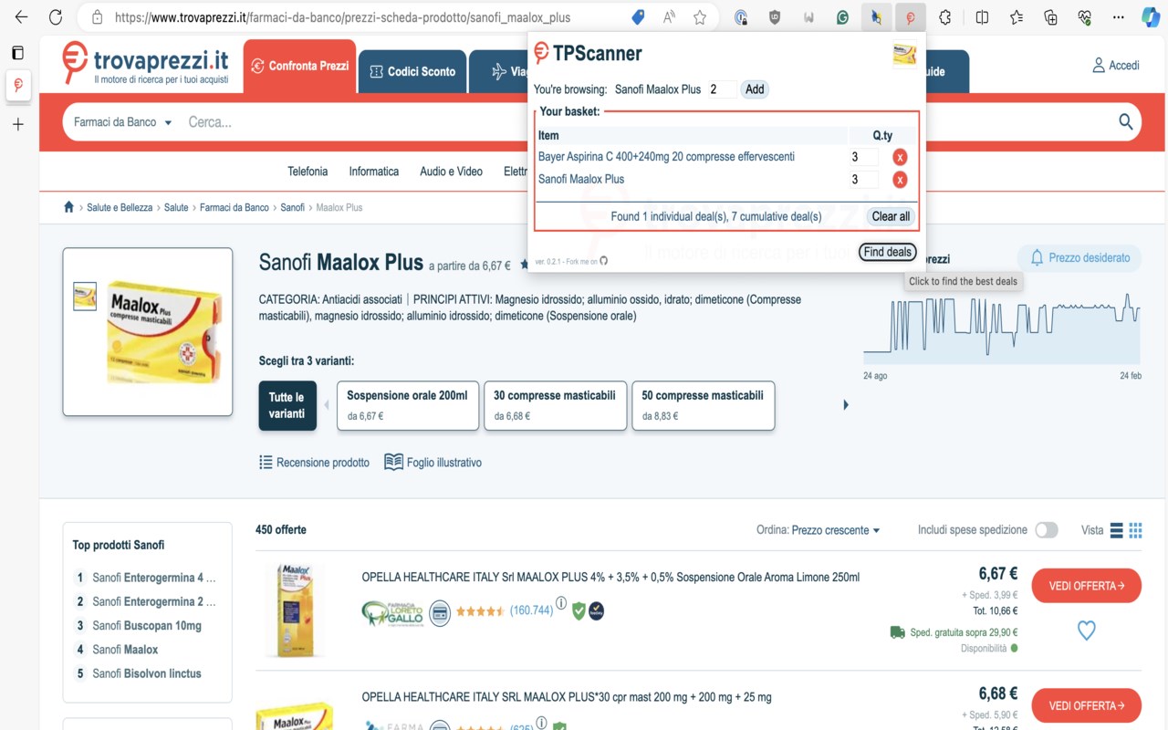Open the Confronta Prezzi tab

(x=300, y=66)
